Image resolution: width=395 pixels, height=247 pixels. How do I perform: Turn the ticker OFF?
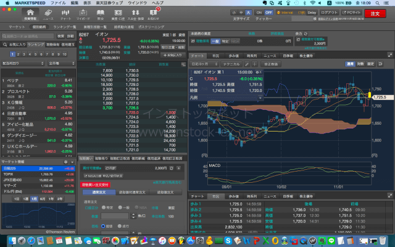point(268,12)
